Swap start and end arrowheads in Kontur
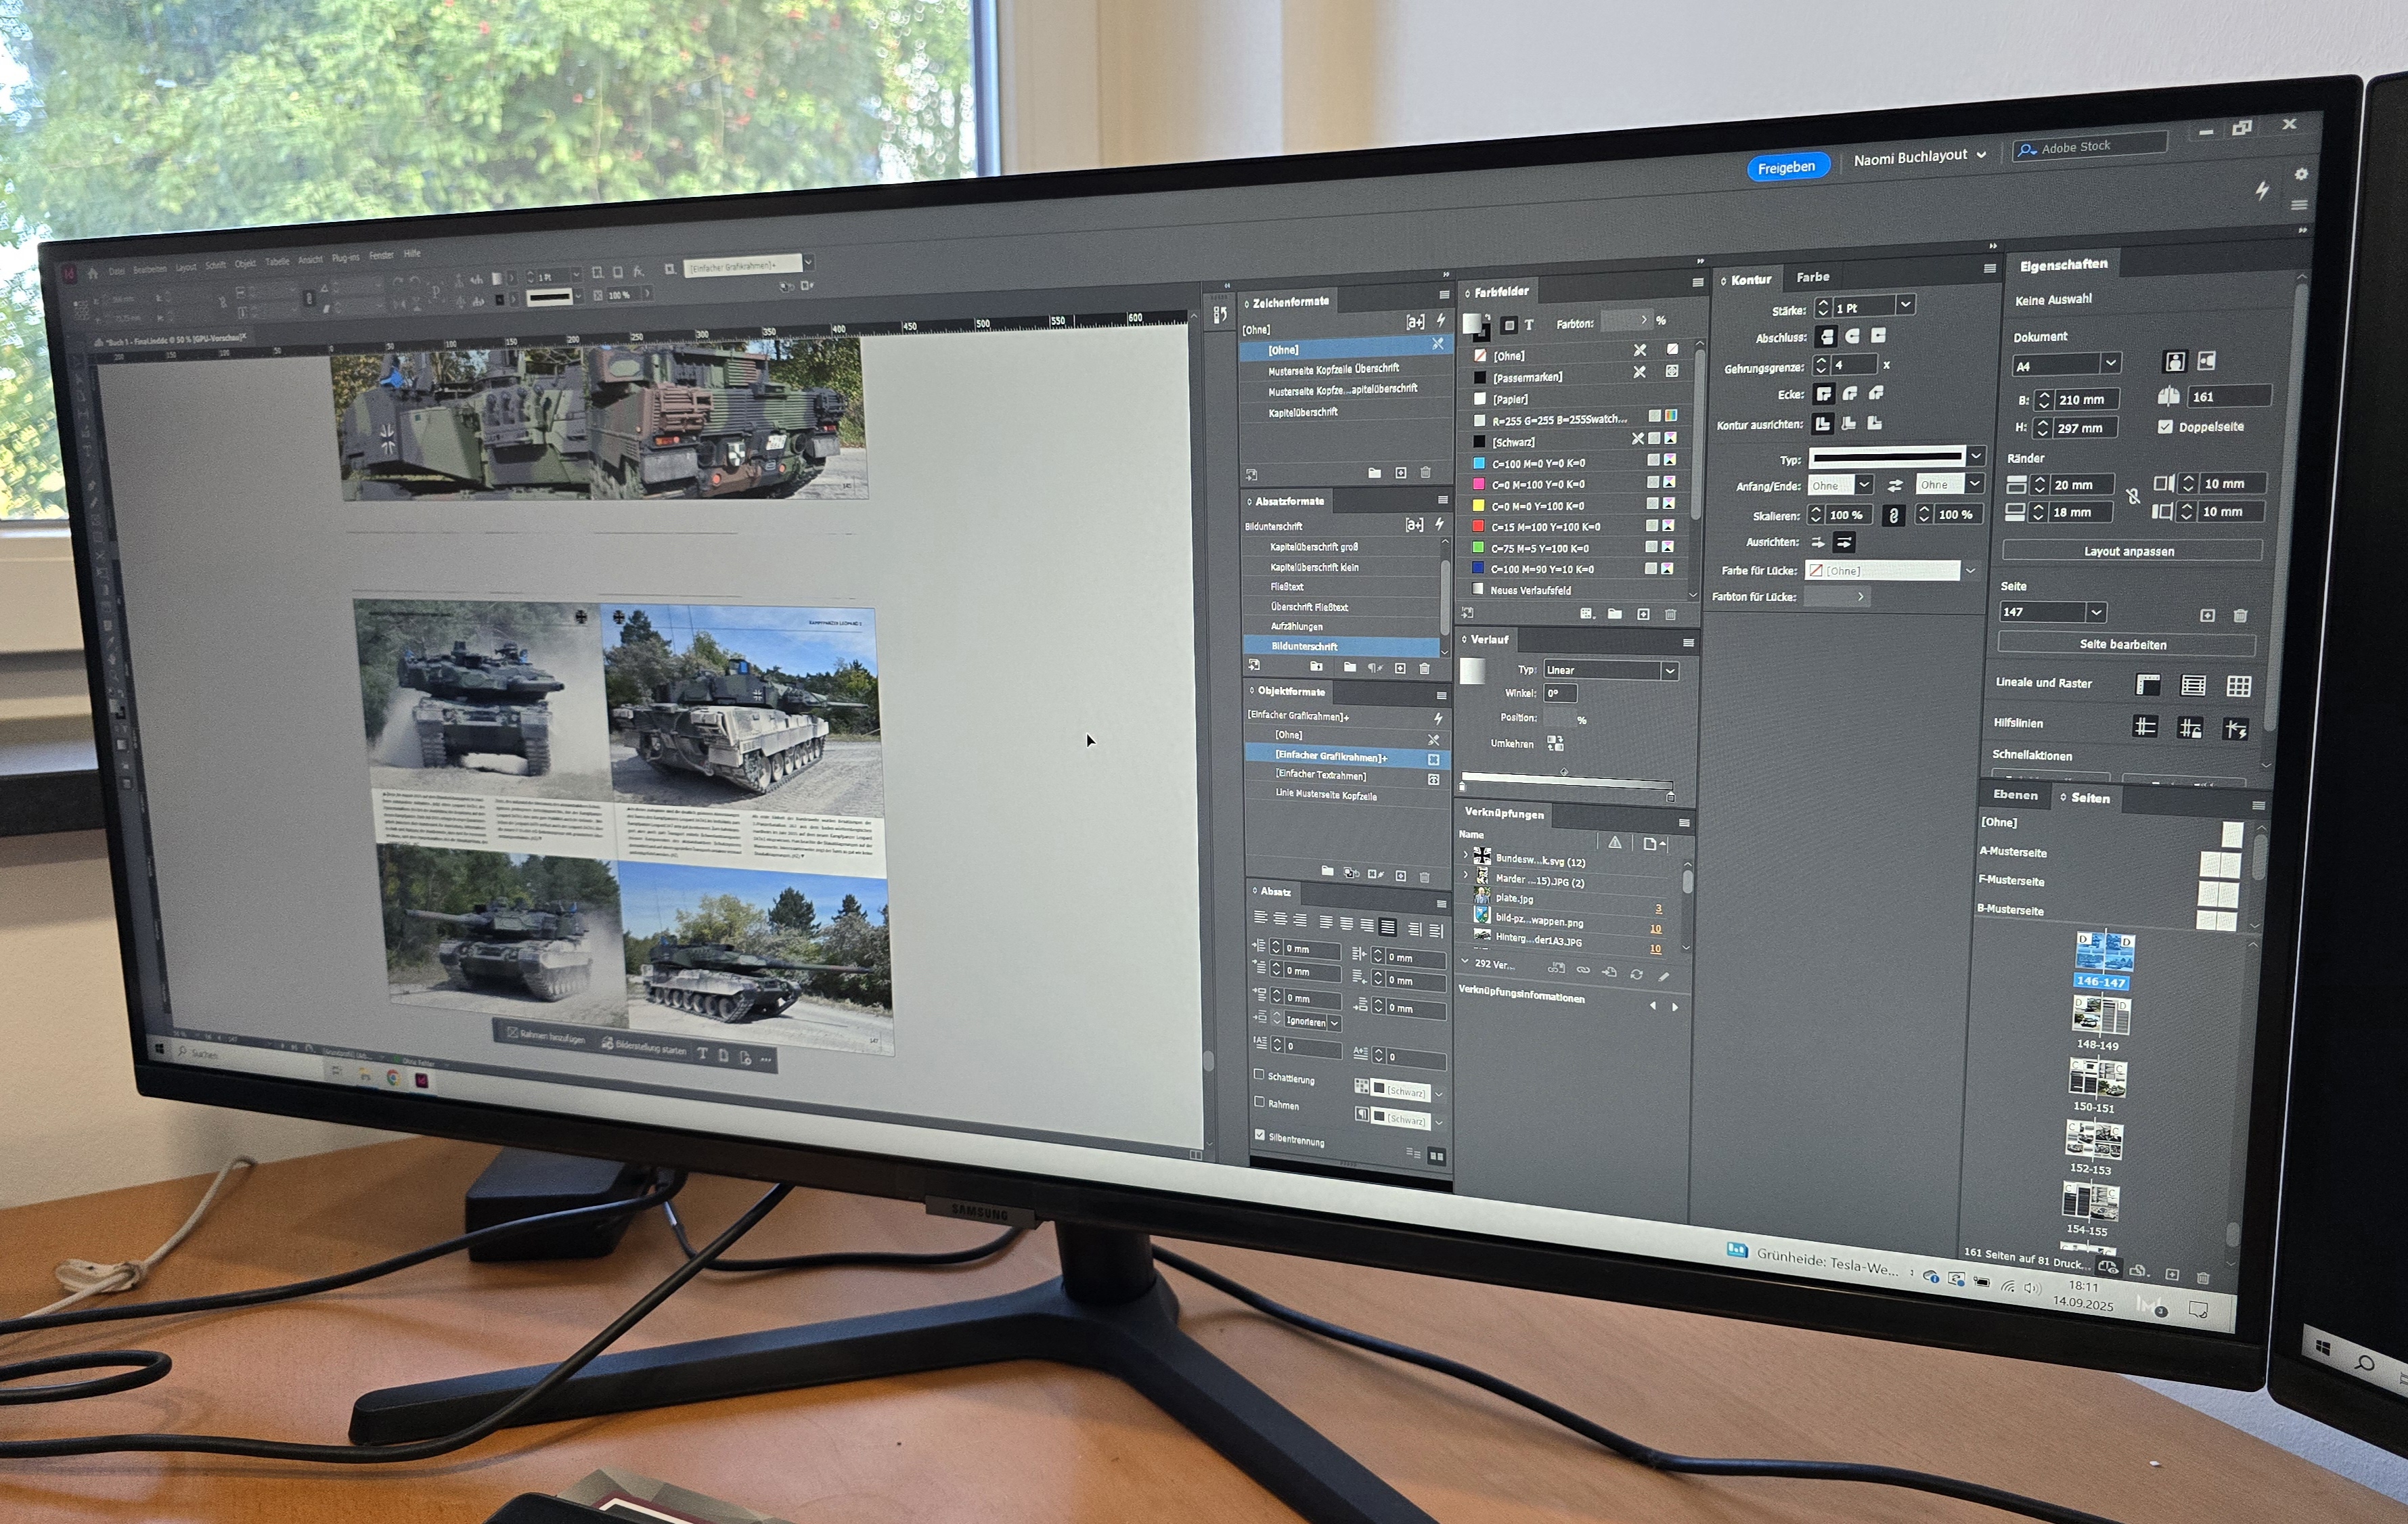 point(1894,485)
